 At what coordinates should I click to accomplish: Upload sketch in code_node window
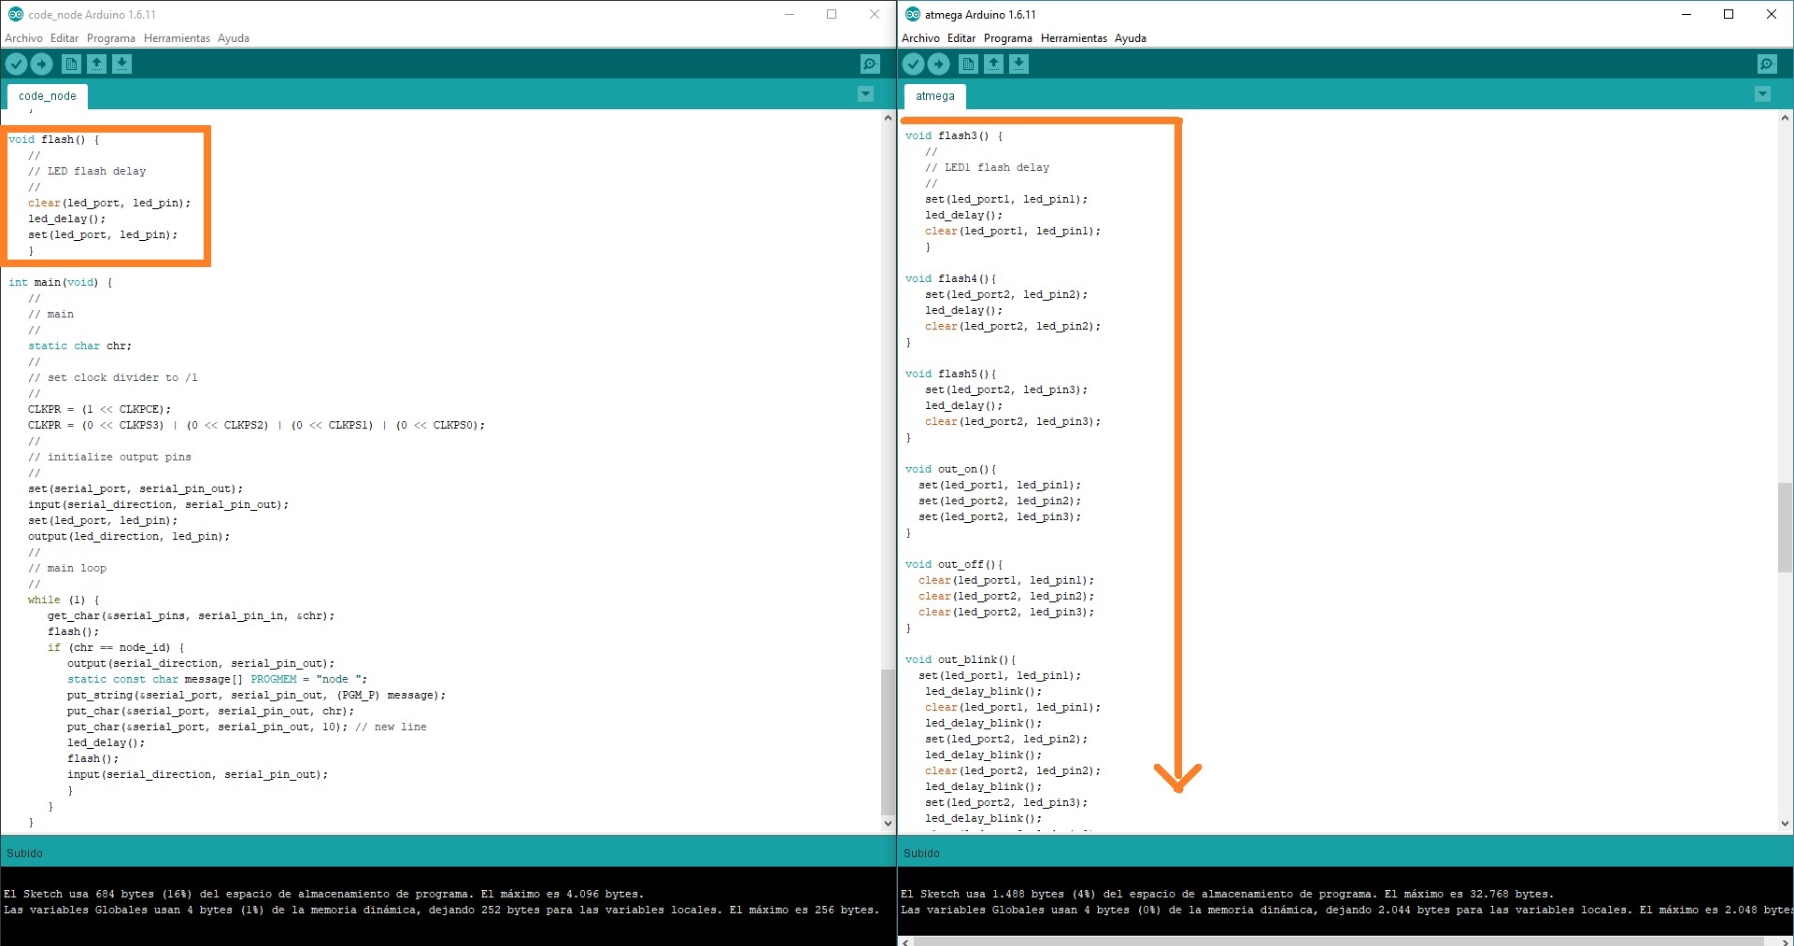[42, 64]
